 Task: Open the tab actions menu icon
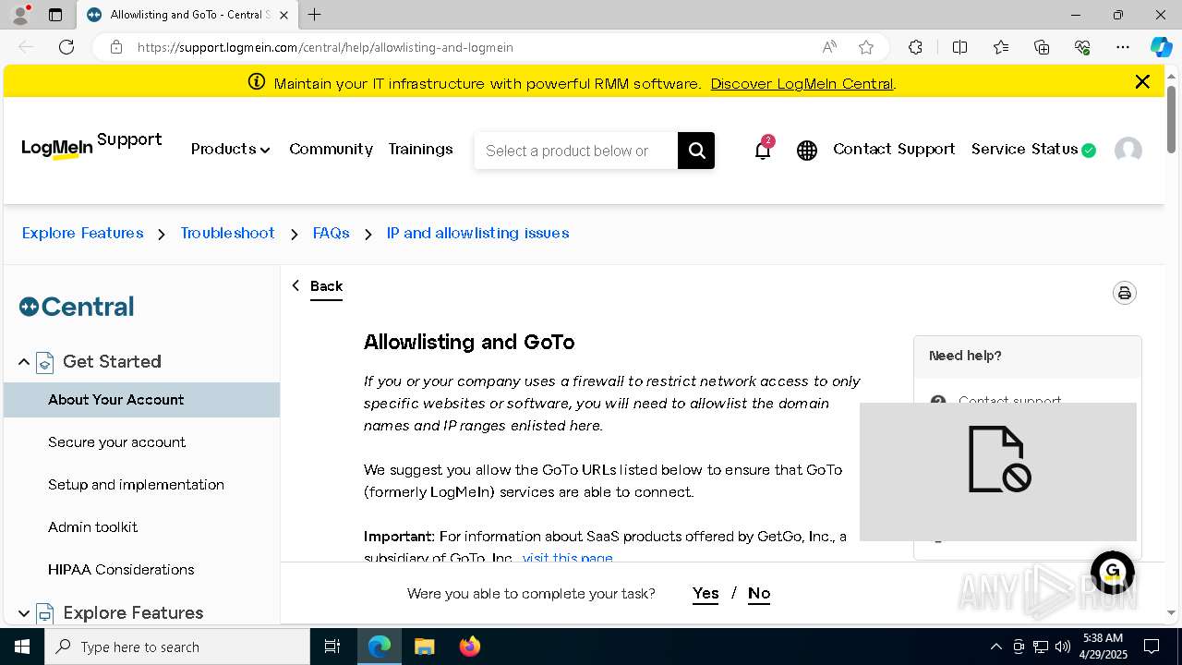click(x=55, y=15)
